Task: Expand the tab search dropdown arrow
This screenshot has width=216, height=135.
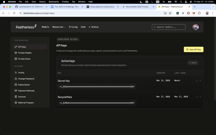Action: tap(213, 7)
